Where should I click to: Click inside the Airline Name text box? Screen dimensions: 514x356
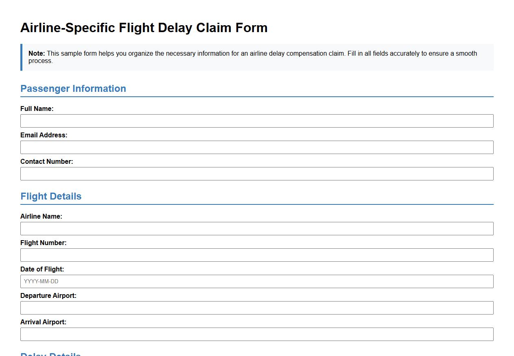pos(257,228)
